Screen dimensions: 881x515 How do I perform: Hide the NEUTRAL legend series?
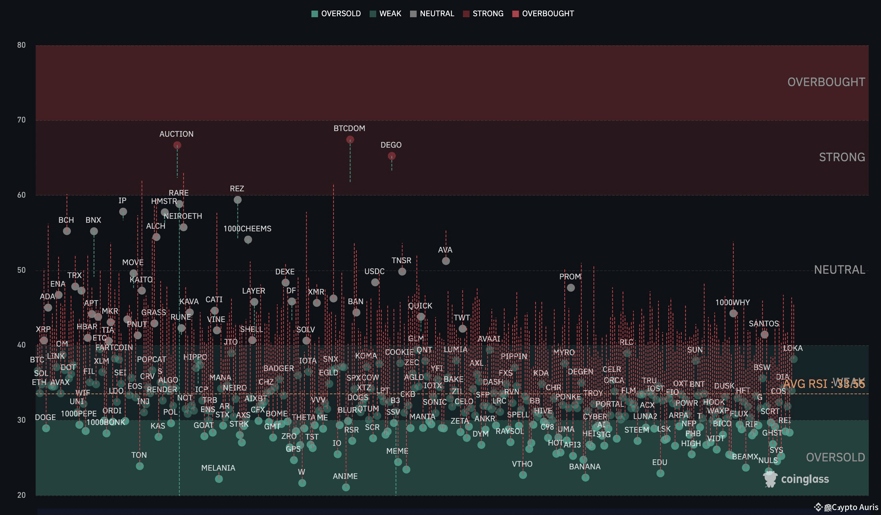tap(432, 14)
